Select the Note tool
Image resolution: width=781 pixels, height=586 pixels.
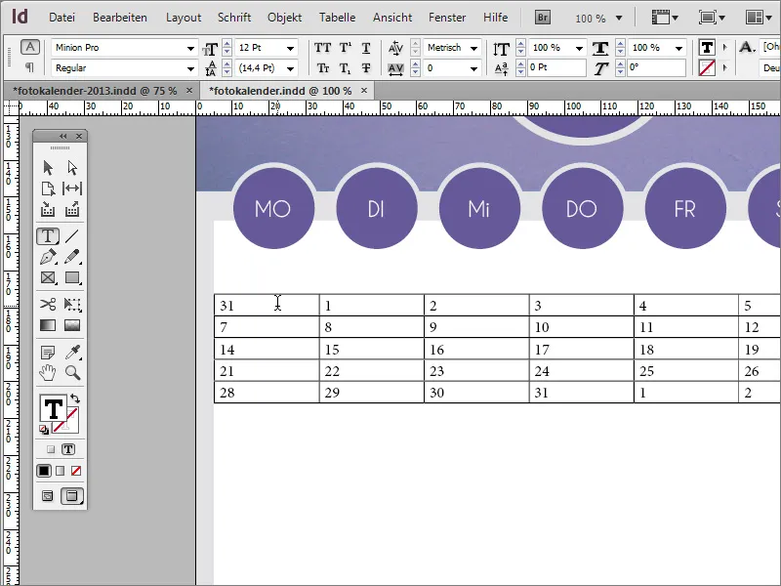pos(48,353)
